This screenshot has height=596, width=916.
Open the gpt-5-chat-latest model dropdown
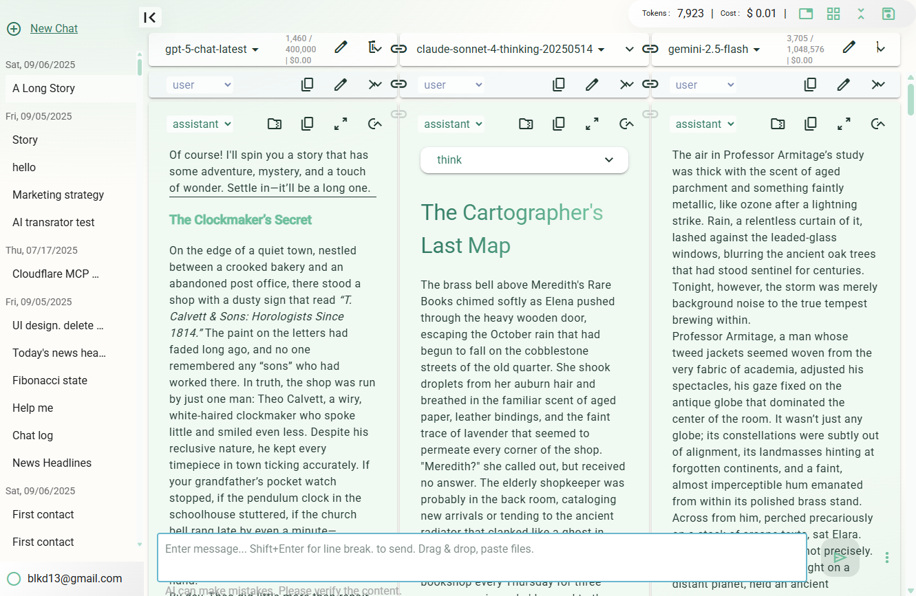point(212,49)
